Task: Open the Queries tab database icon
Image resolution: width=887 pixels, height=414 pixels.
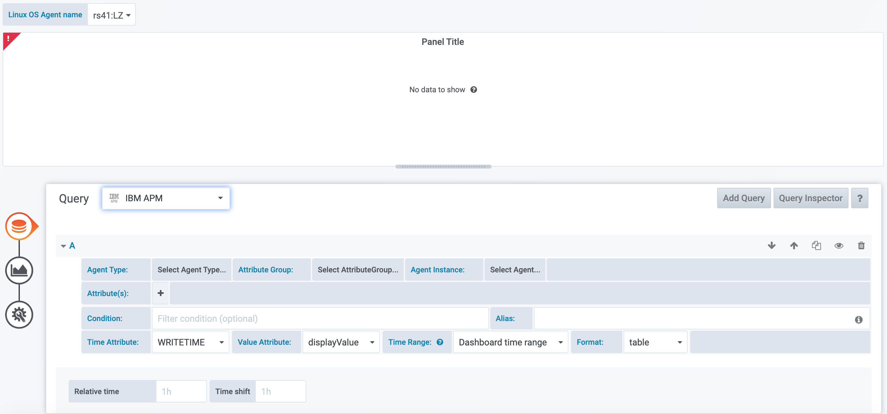Action: (19, 226)
